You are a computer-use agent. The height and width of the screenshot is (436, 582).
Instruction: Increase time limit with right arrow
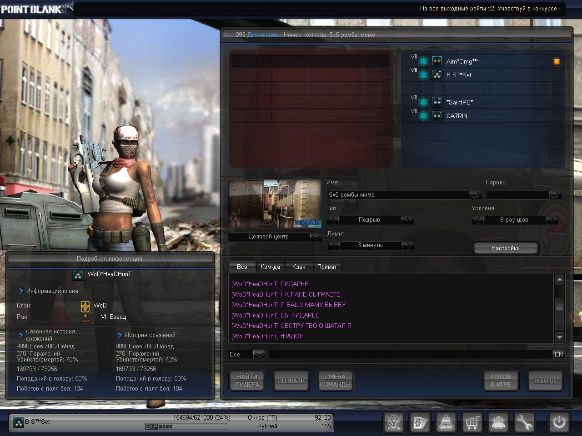pyautogui.click(x=407, y=246)
